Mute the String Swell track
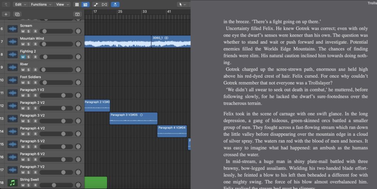Image resolution: width=377 pixels, height=189 pixels. point(23,185)
